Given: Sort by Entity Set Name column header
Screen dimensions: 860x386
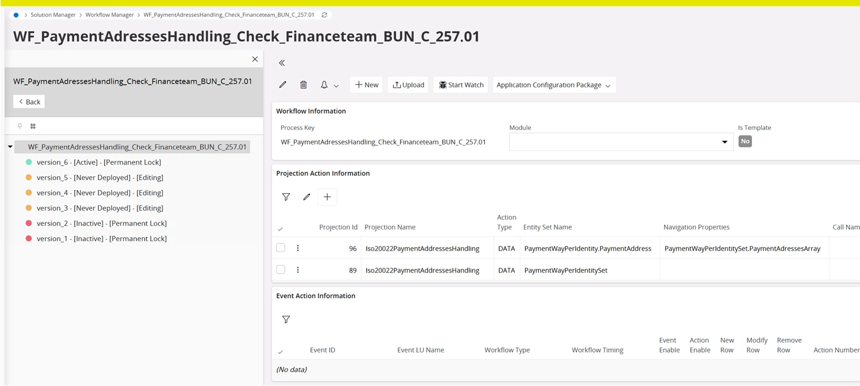Looking at the screenshot, I should [548, 227].
